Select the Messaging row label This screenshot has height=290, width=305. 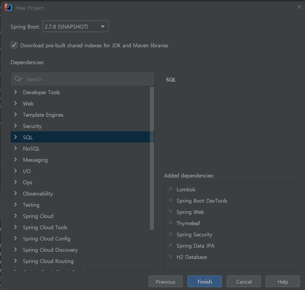pyautogui.click(x=35, y=160)
